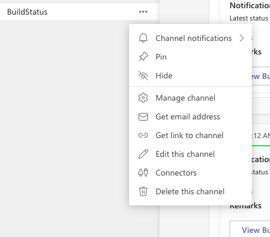
Task: Select Get link to channel option
Action: coord(190,135)
